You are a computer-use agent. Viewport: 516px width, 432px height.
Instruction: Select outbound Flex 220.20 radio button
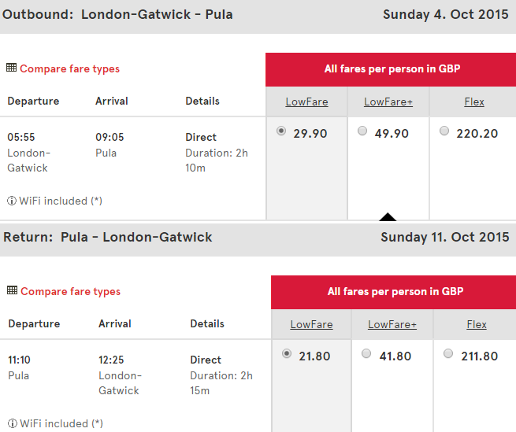(x=444, y=131)
